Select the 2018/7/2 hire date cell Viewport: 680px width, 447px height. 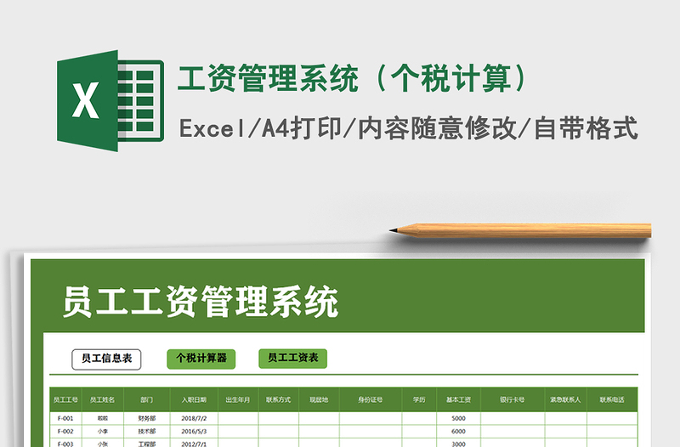tap(194, 418)
